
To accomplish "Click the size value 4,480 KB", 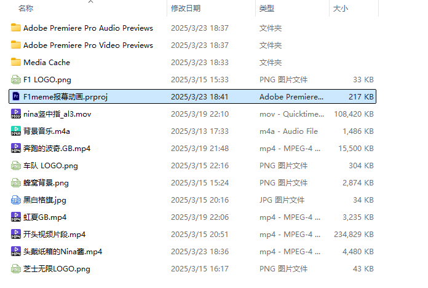I will coord(358,252).
